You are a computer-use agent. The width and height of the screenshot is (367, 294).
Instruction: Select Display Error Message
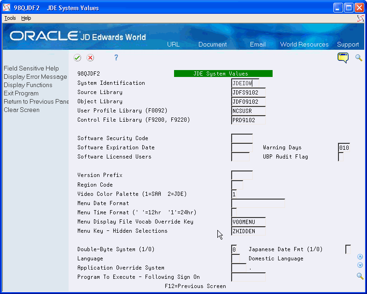click(x=35, y=77)
